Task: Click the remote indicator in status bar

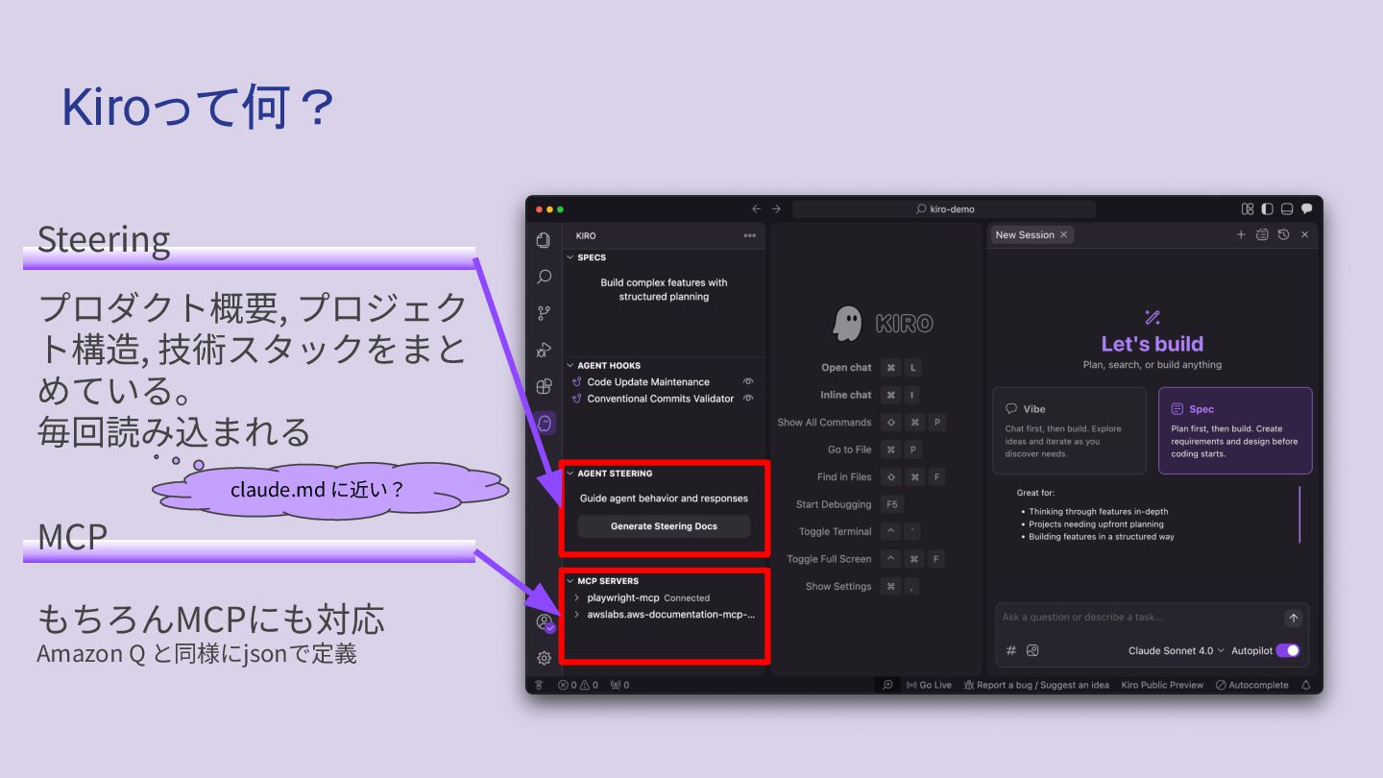Action: 539,685
